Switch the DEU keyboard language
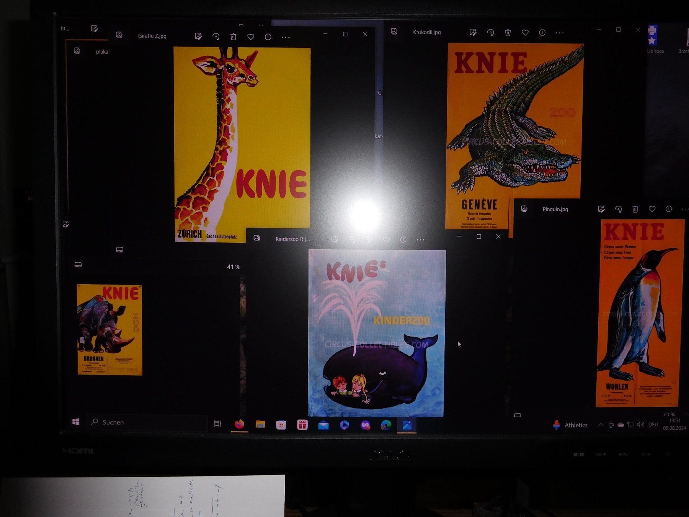689x517 pixels. [653, 425]
